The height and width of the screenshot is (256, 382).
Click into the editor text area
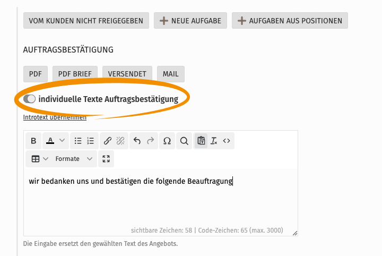161,198
